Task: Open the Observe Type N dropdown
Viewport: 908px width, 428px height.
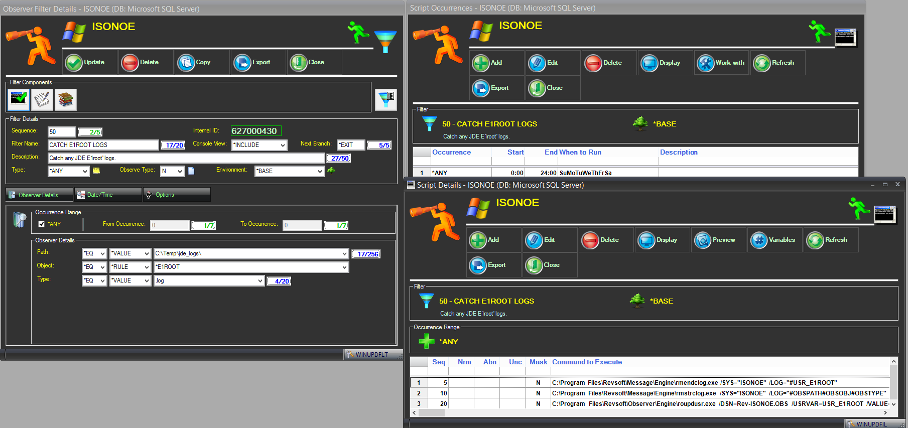Action: tap(180, 171)
